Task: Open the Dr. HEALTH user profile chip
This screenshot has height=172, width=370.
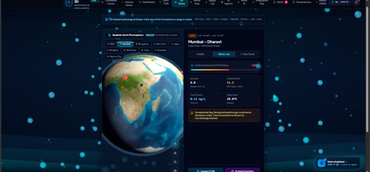Action: coord(340,2)
